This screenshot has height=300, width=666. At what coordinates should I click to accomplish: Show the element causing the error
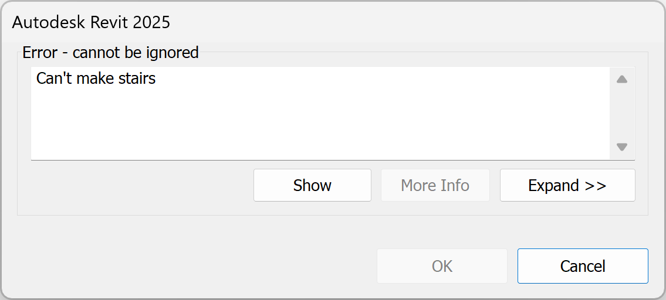(312, 185)
